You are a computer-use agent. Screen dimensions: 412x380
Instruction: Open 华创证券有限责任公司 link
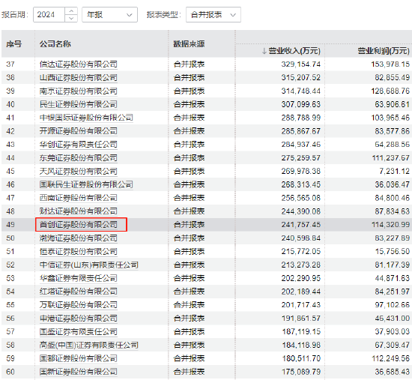[79, 145]
